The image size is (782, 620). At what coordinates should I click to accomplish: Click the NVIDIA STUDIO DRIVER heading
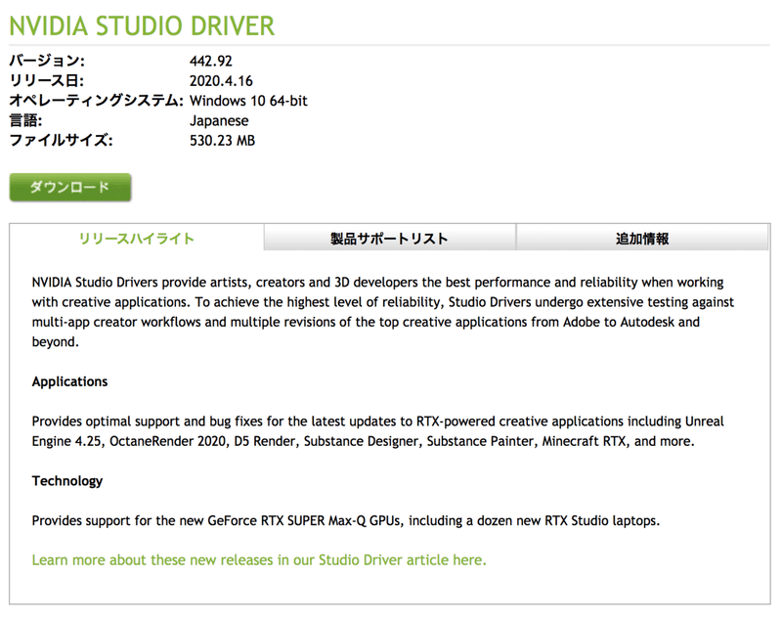tap(142, 26)
